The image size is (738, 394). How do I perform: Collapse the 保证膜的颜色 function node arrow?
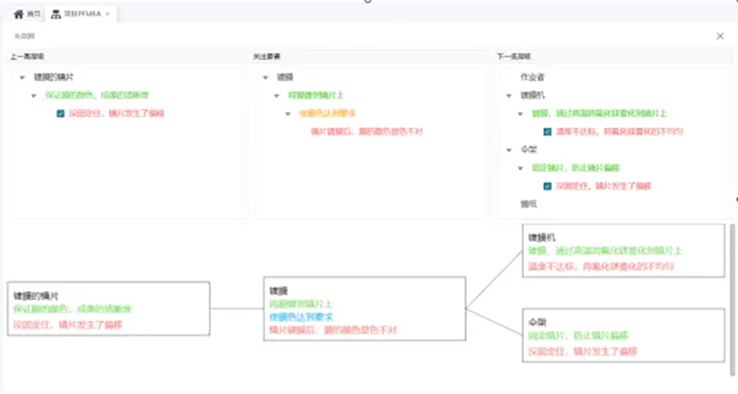(34, 95)
